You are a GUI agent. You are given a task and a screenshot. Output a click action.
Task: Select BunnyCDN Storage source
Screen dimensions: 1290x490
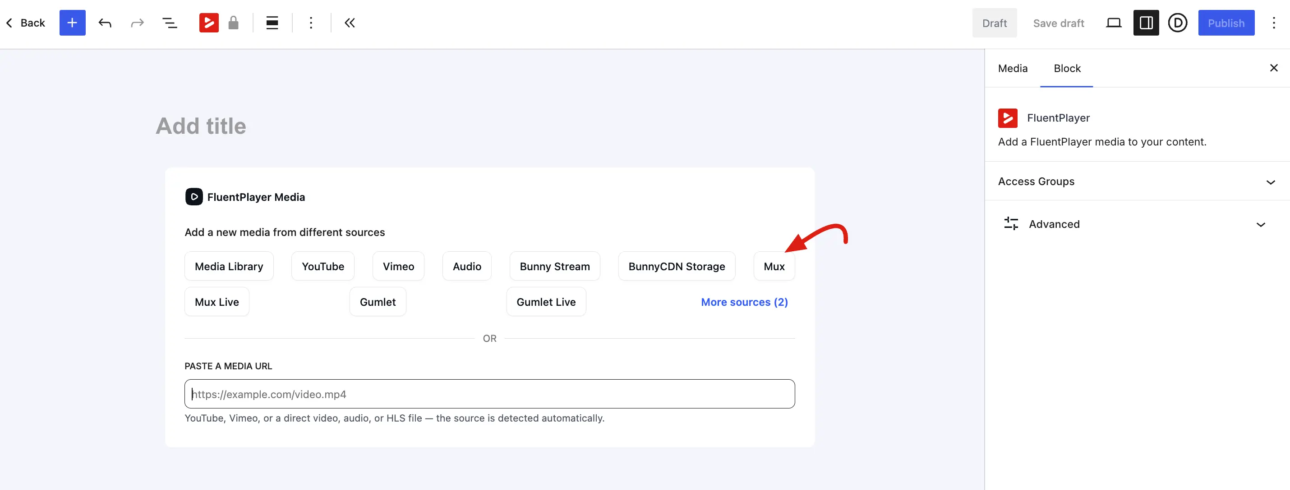click(x=677, y=267)
